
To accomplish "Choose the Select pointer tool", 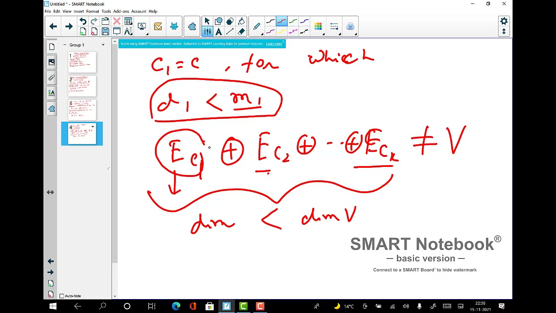I will (207, 21).
